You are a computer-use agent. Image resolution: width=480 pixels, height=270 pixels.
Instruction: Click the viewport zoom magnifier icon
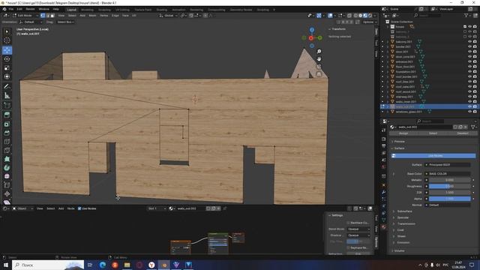tap(319, 52)
